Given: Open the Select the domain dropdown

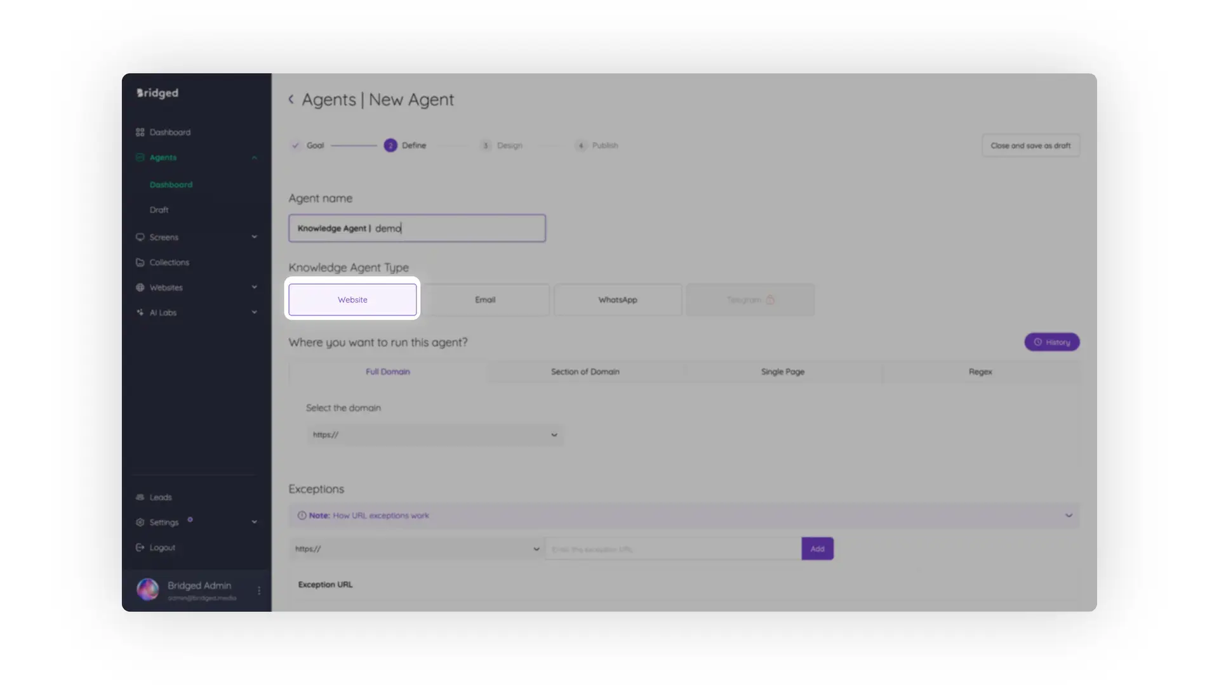Looking at the screenshot, I should click(x=434, y=434).
